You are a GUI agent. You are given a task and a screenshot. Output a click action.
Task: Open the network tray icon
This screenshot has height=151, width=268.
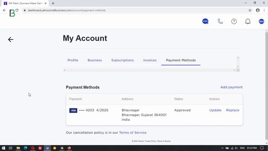[232, 148]
